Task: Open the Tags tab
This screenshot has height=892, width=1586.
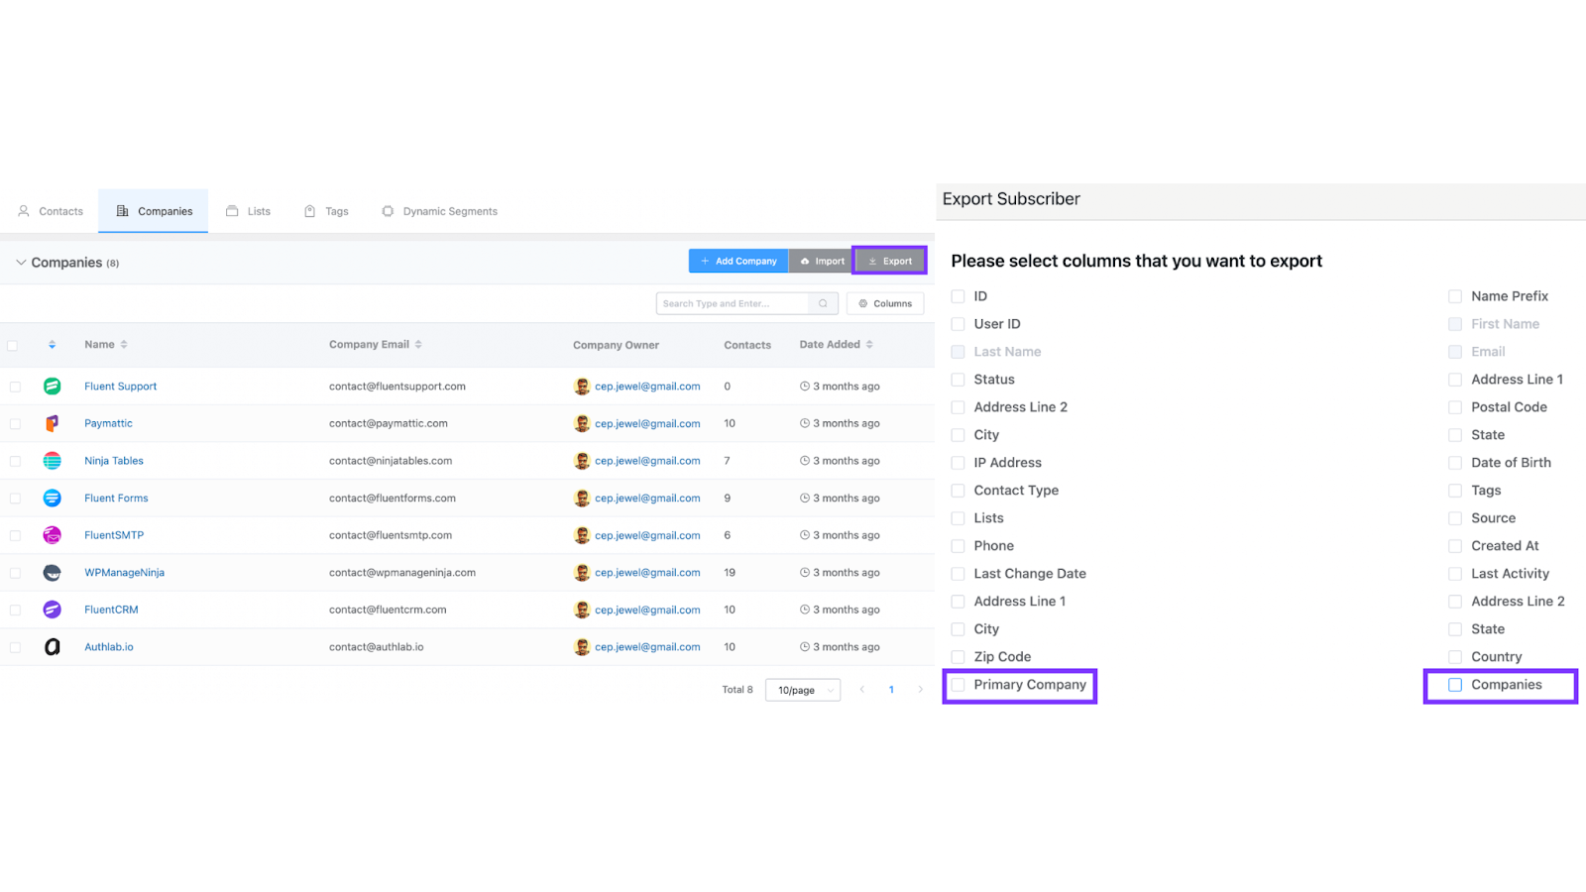Action: (326, 211)
